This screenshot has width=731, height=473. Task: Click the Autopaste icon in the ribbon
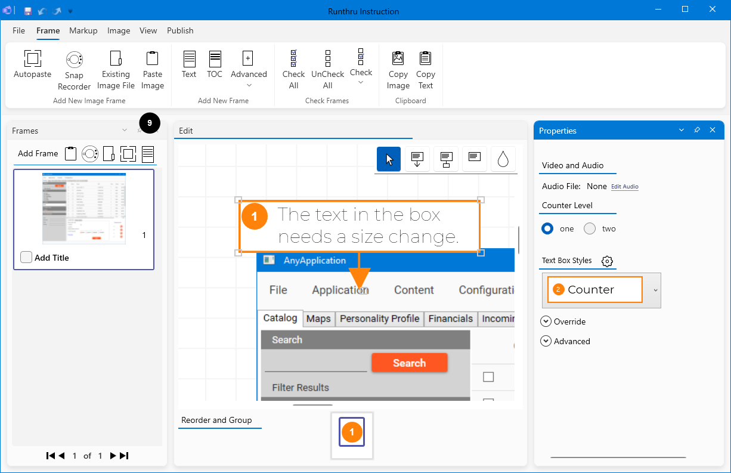[32, 59]
